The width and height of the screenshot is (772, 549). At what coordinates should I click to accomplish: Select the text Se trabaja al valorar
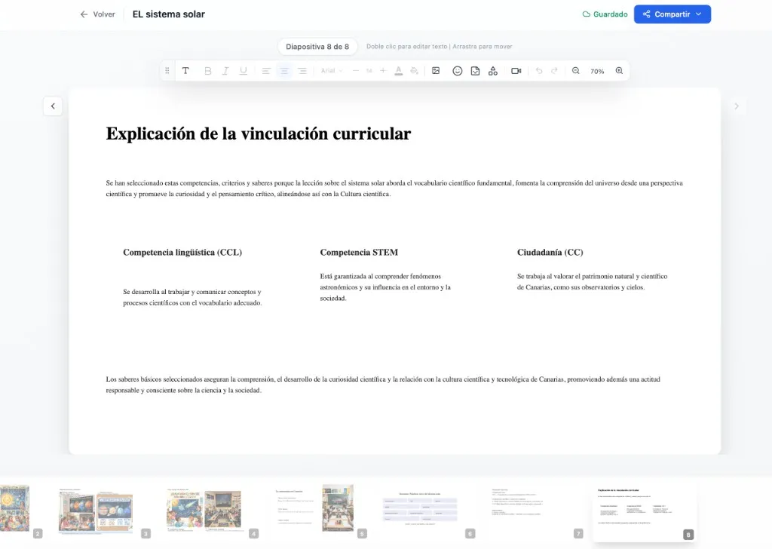click(593, 281)
